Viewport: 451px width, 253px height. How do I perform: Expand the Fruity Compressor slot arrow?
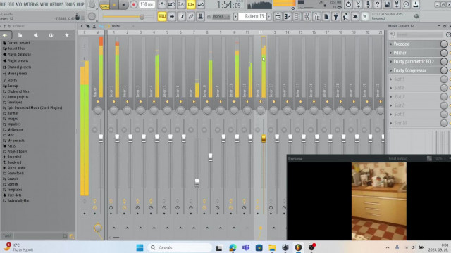tap(391, 70)
